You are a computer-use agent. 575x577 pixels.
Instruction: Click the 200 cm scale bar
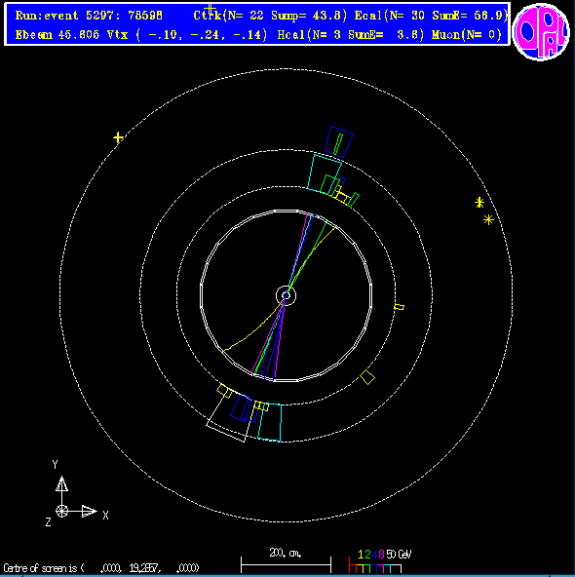pyautogui.click(x=286, y=564)
